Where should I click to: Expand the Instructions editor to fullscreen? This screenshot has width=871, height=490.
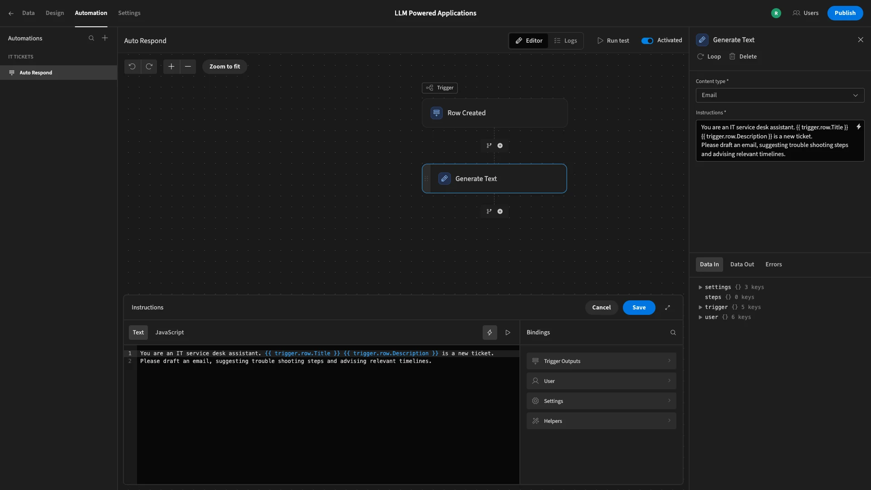coord(667,308)
